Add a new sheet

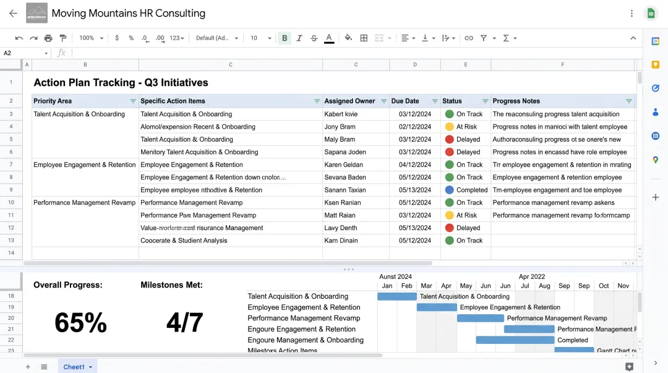click(x=28, y=367)
